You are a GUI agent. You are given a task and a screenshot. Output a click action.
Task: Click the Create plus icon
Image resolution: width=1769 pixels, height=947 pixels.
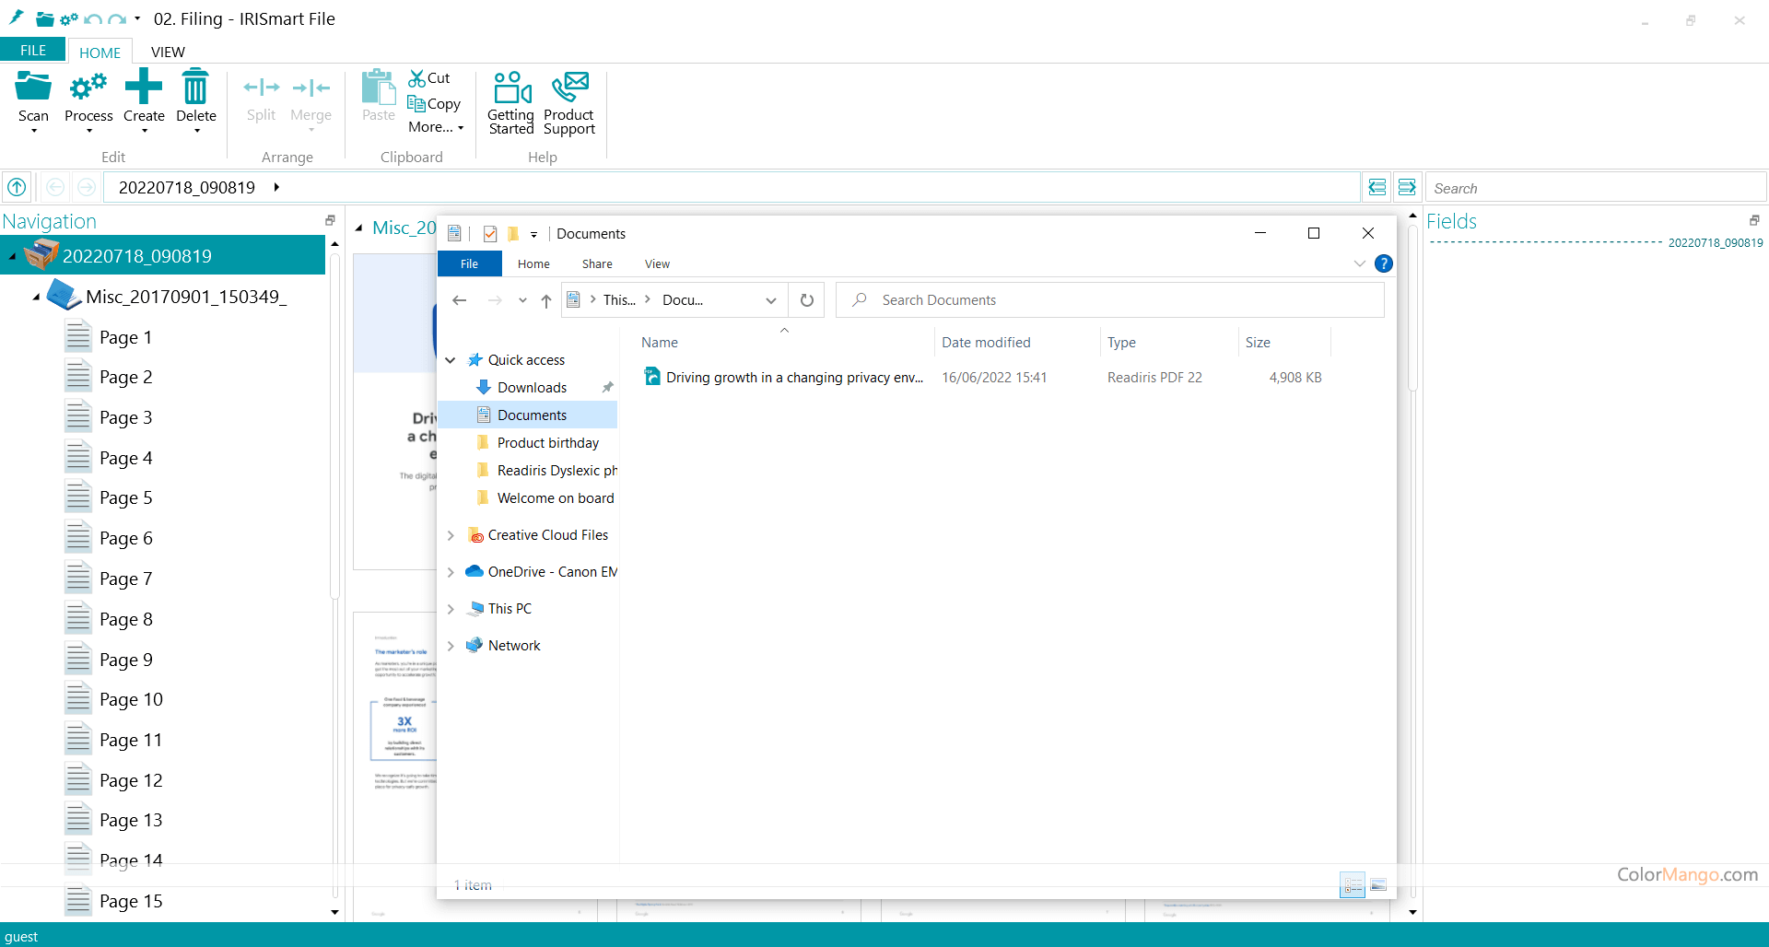point(144,88)
